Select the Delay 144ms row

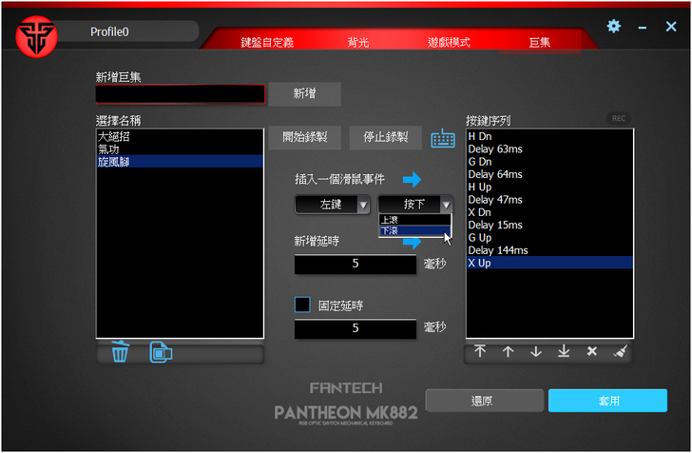tap(549, 250)
